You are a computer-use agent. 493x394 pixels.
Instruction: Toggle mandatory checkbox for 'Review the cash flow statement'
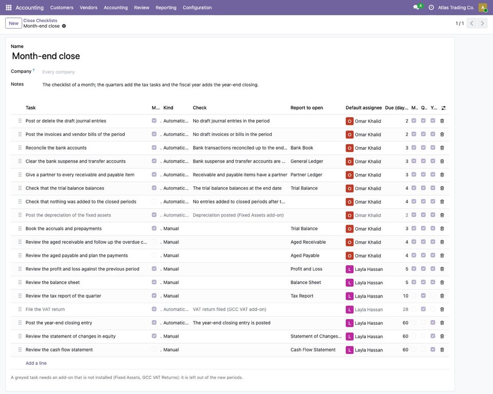[154, 349]
